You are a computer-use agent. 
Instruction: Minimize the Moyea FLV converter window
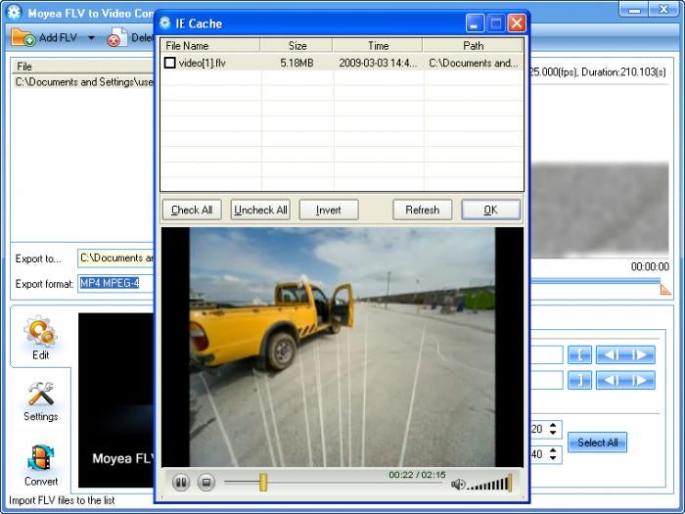635,9
